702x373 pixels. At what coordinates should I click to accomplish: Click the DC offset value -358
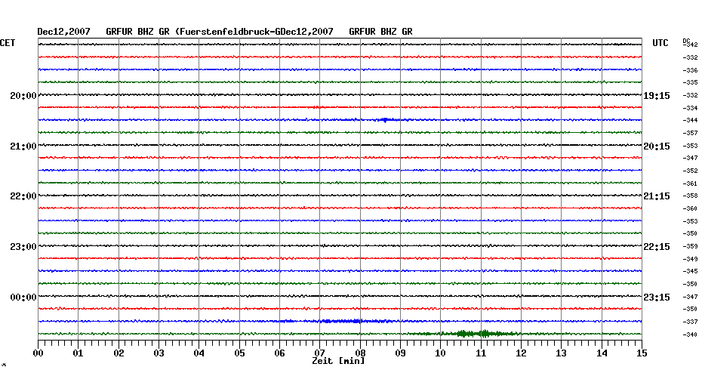pyautogui.click(x=691, y=196)
